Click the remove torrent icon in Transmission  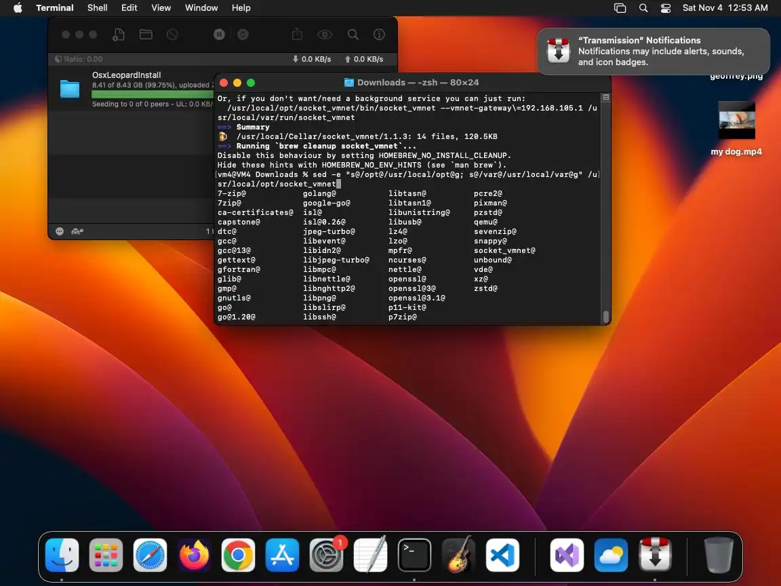[172, 35]
